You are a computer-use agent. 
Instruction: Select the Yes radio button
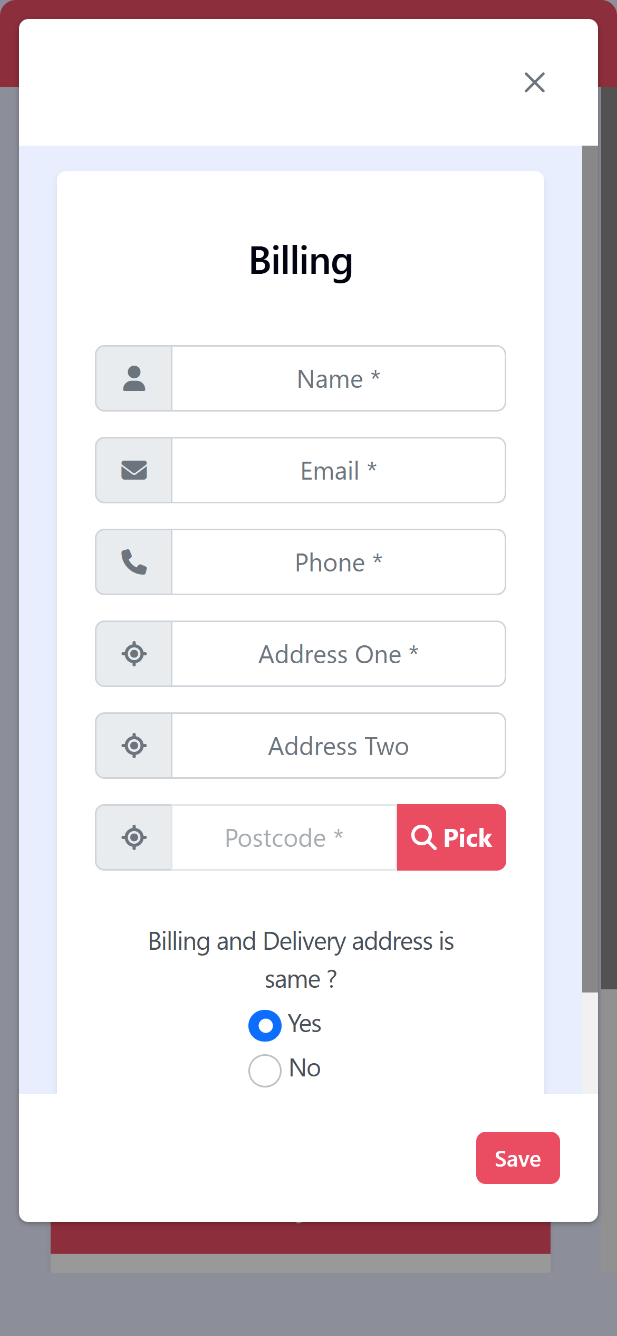pos(265,1026)
